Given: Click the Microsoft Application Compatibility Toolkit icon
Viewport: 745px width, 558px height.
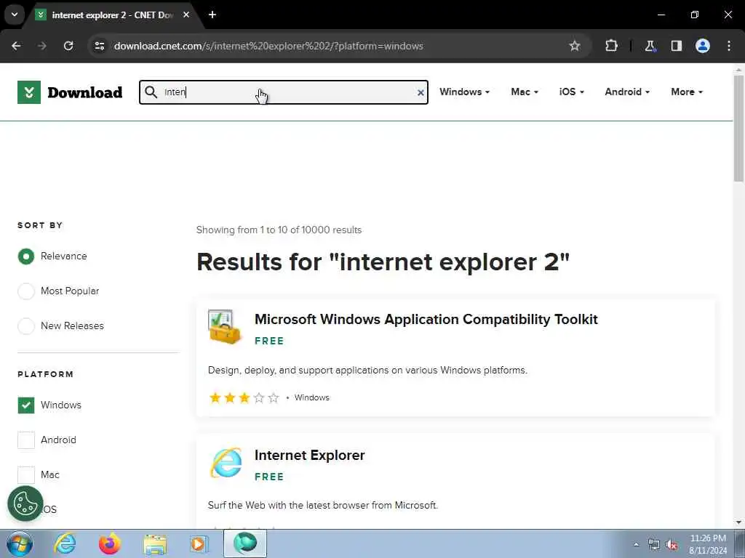Looking at the screenshot, I should [225, 327].
